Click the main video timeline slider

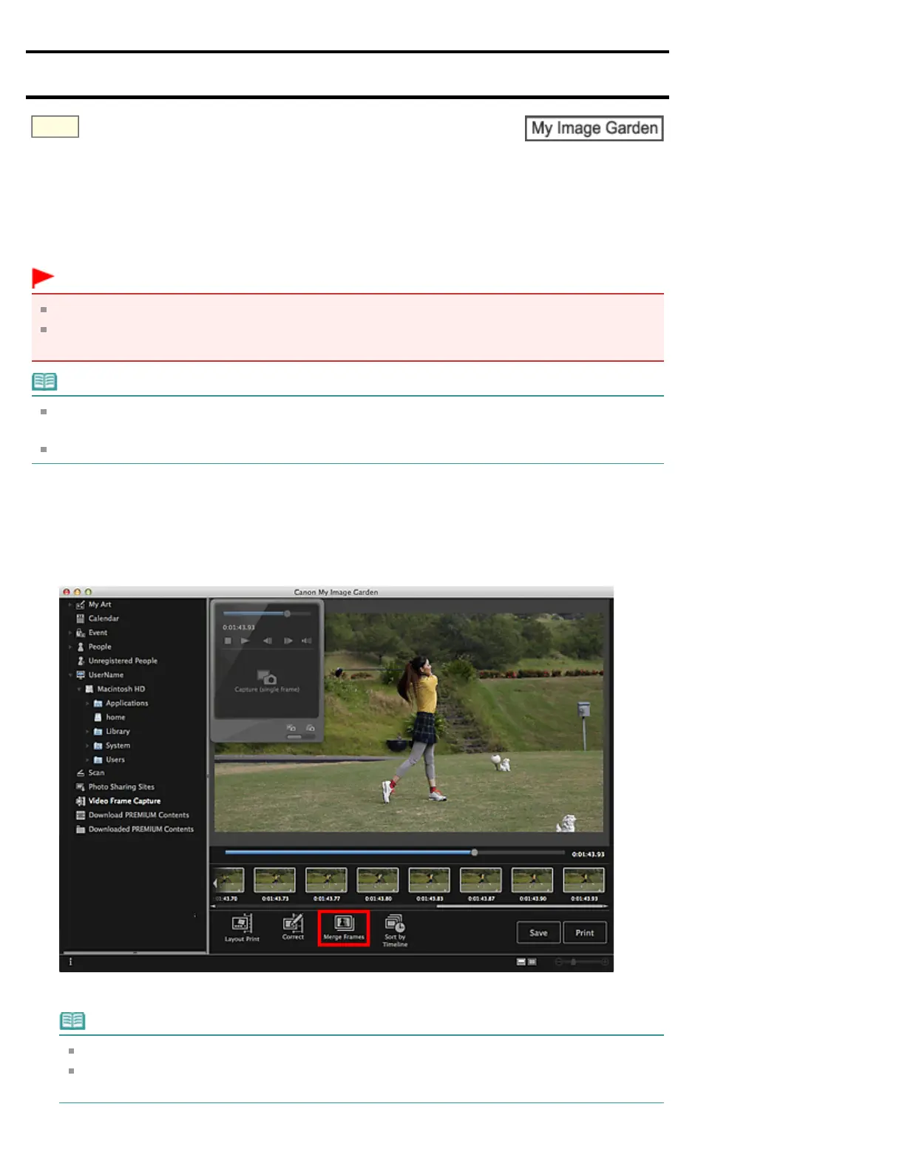click(x=395, y=852)
